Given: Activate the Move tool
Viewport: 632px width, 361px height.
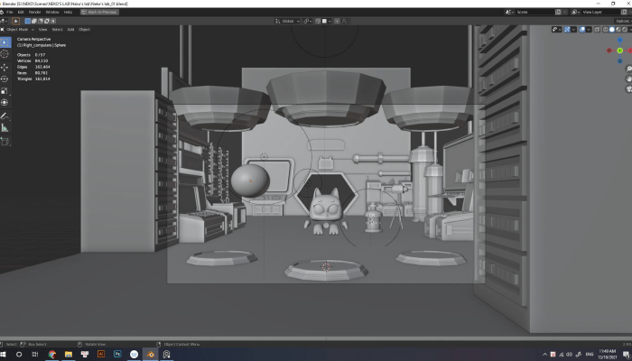Looking at the screenshot, I should click(x=5, y=66).
